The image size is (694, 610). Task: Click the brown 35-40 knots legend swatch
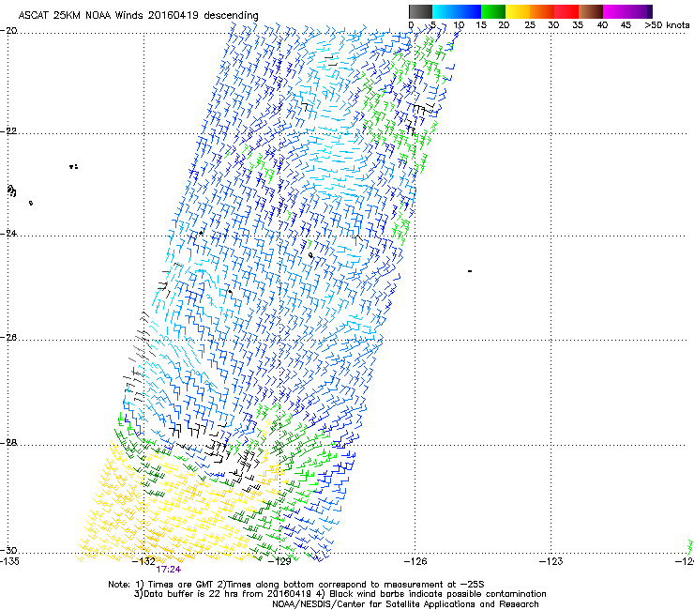591,11
